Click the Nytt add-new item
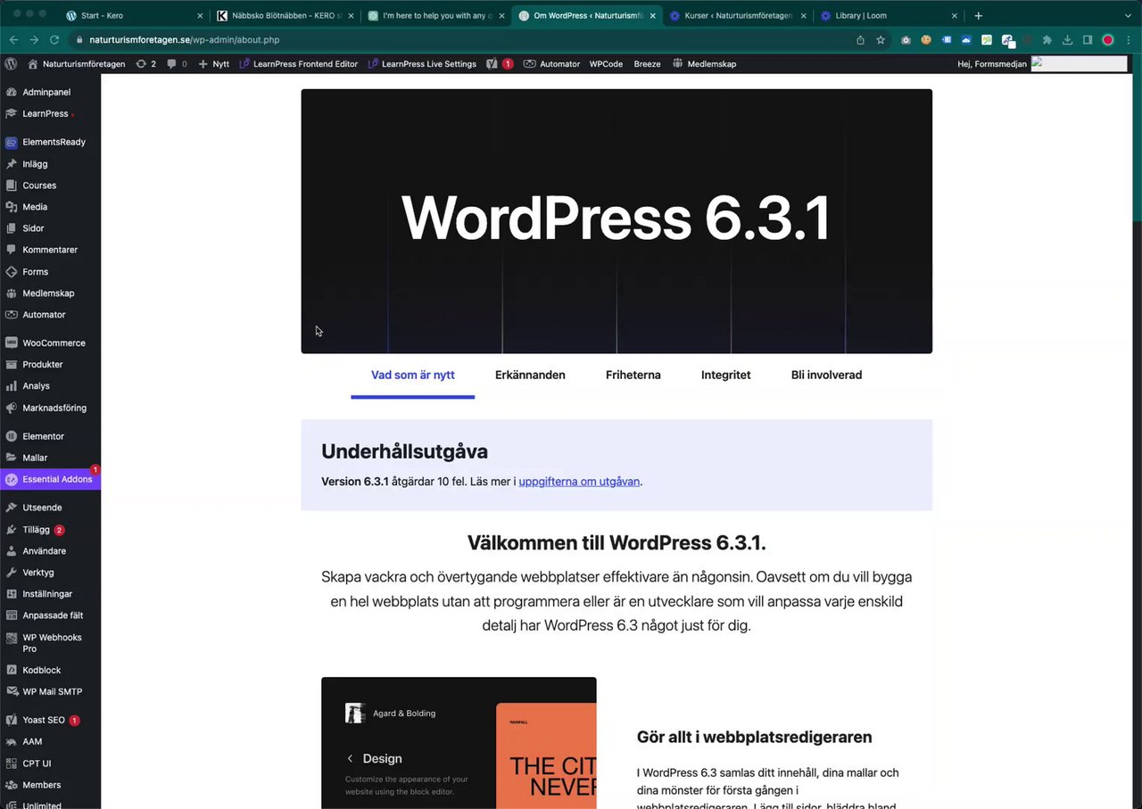Viewport: 1142px width, 809px height. pos(214,64)
